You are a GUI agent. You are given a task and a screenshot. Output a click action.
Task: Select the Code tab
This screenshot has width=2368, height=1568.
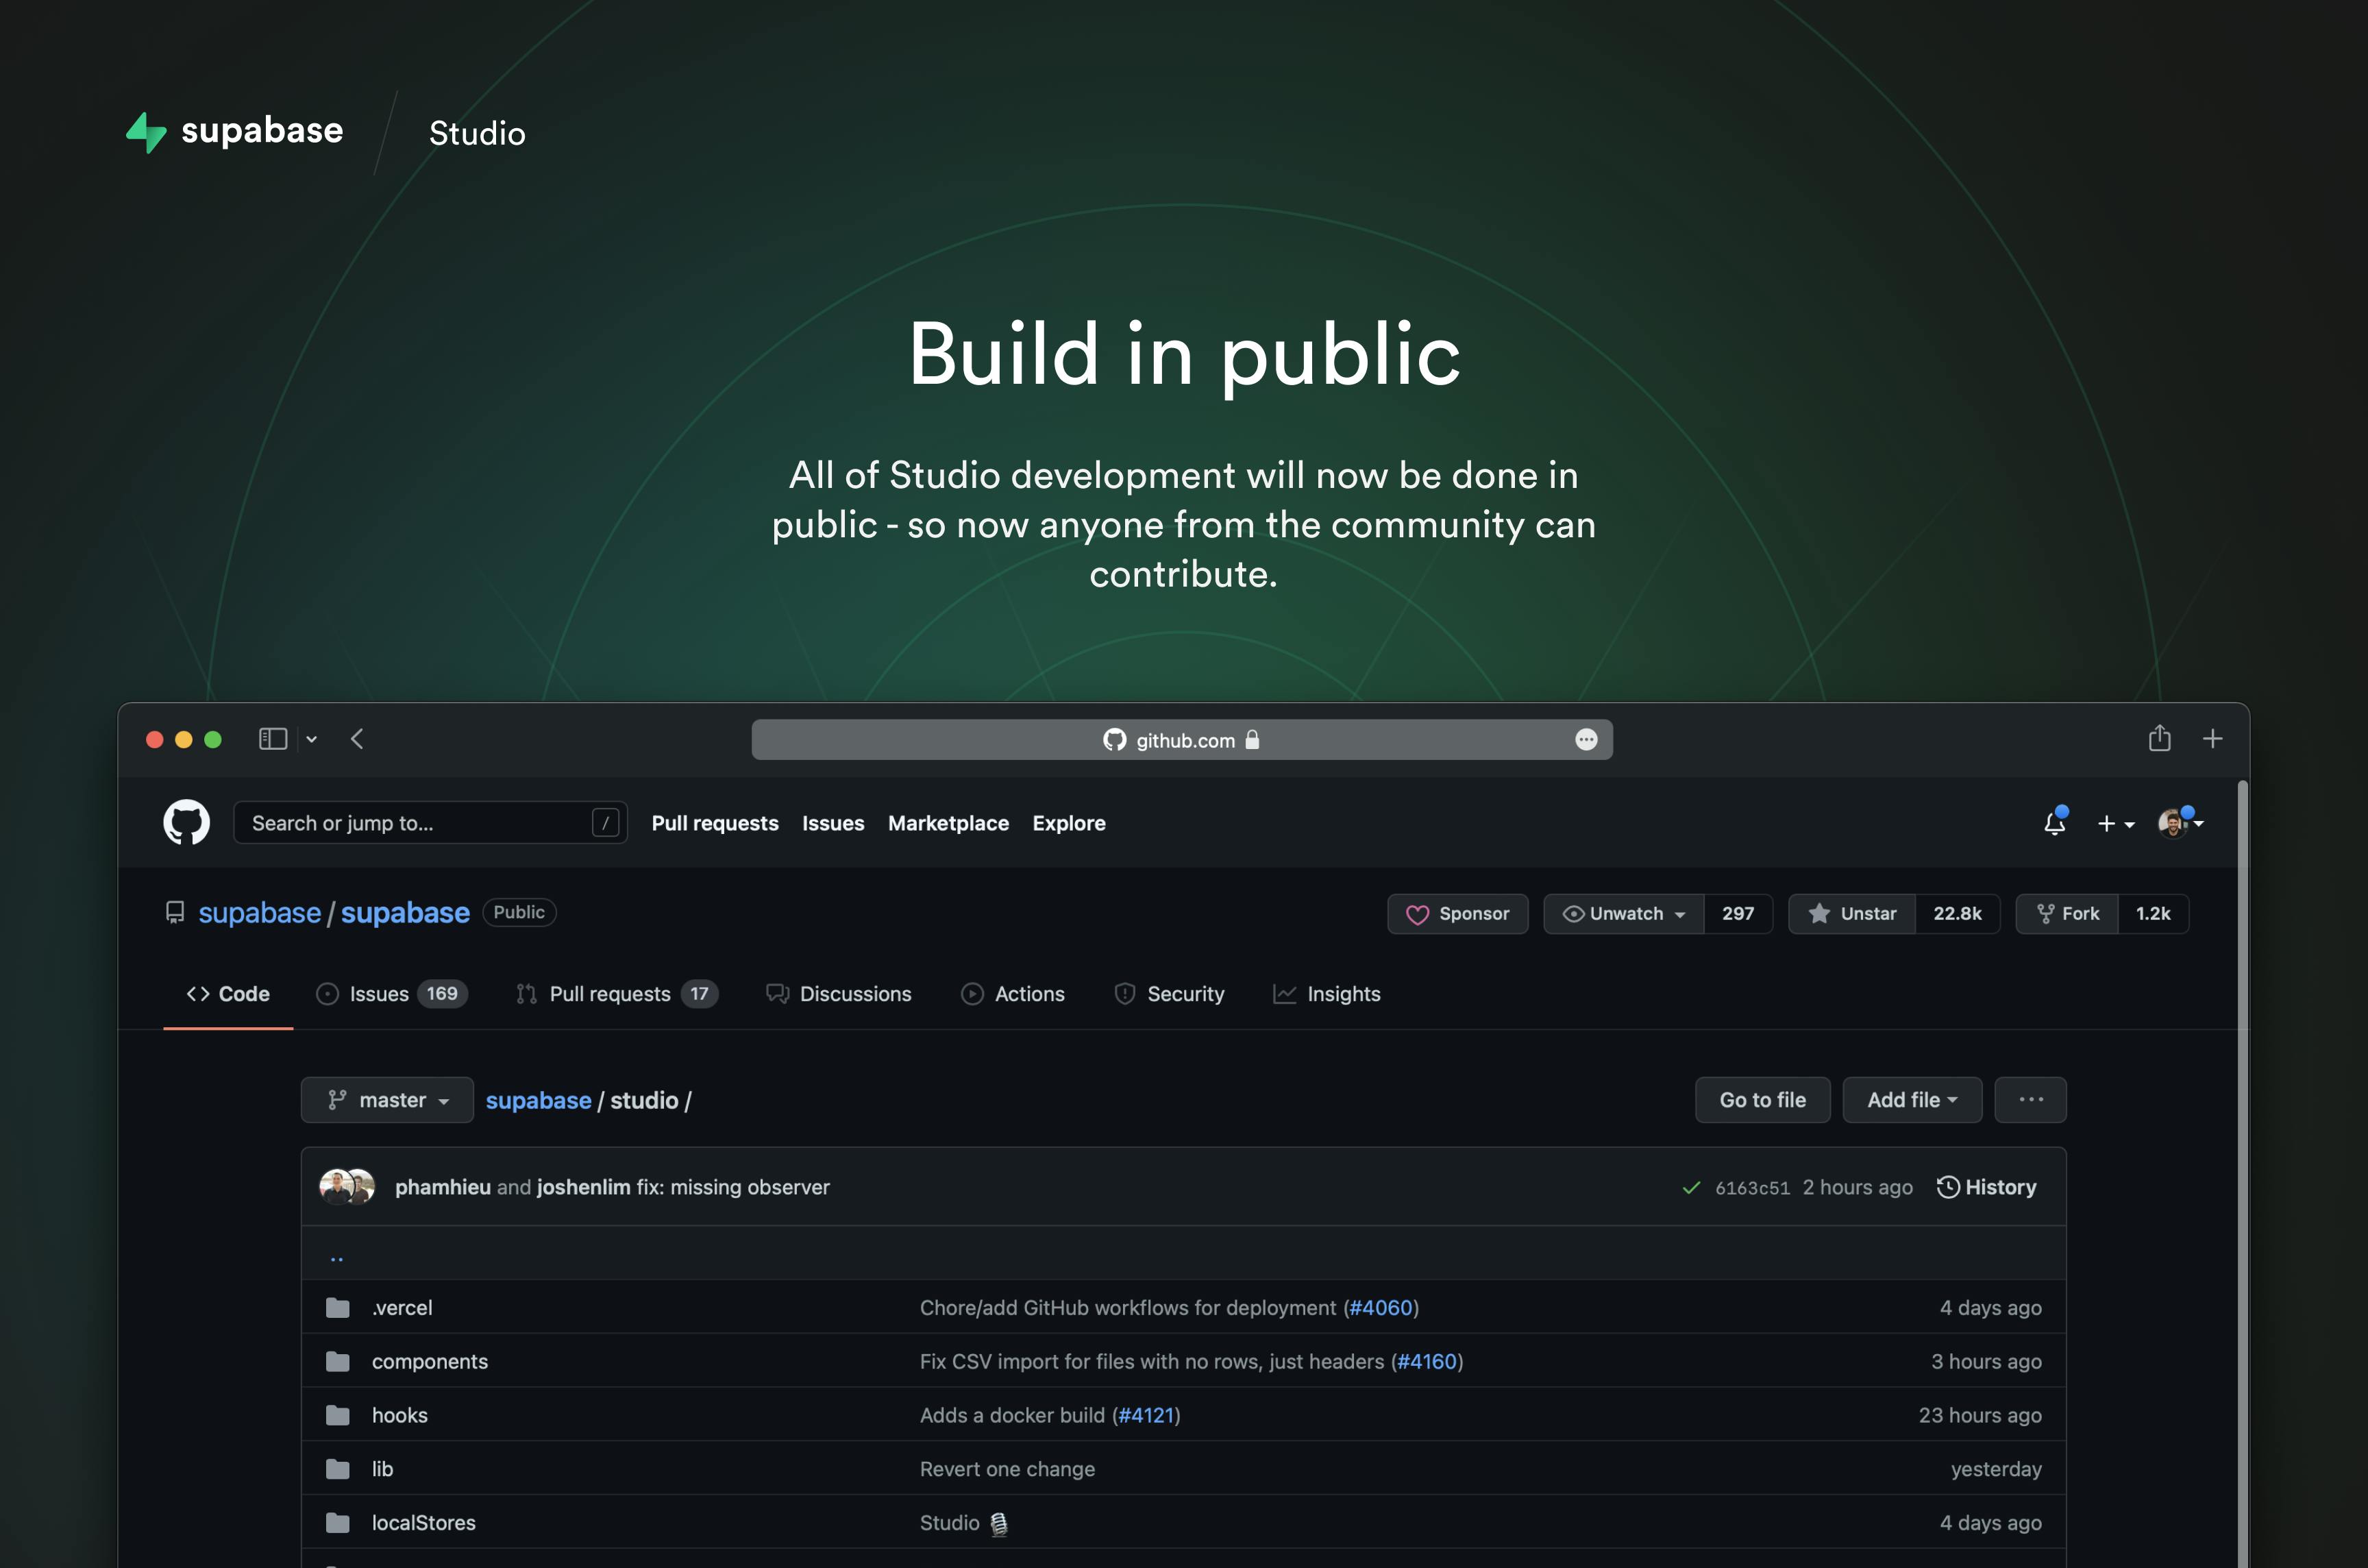(x=228, y=994)
